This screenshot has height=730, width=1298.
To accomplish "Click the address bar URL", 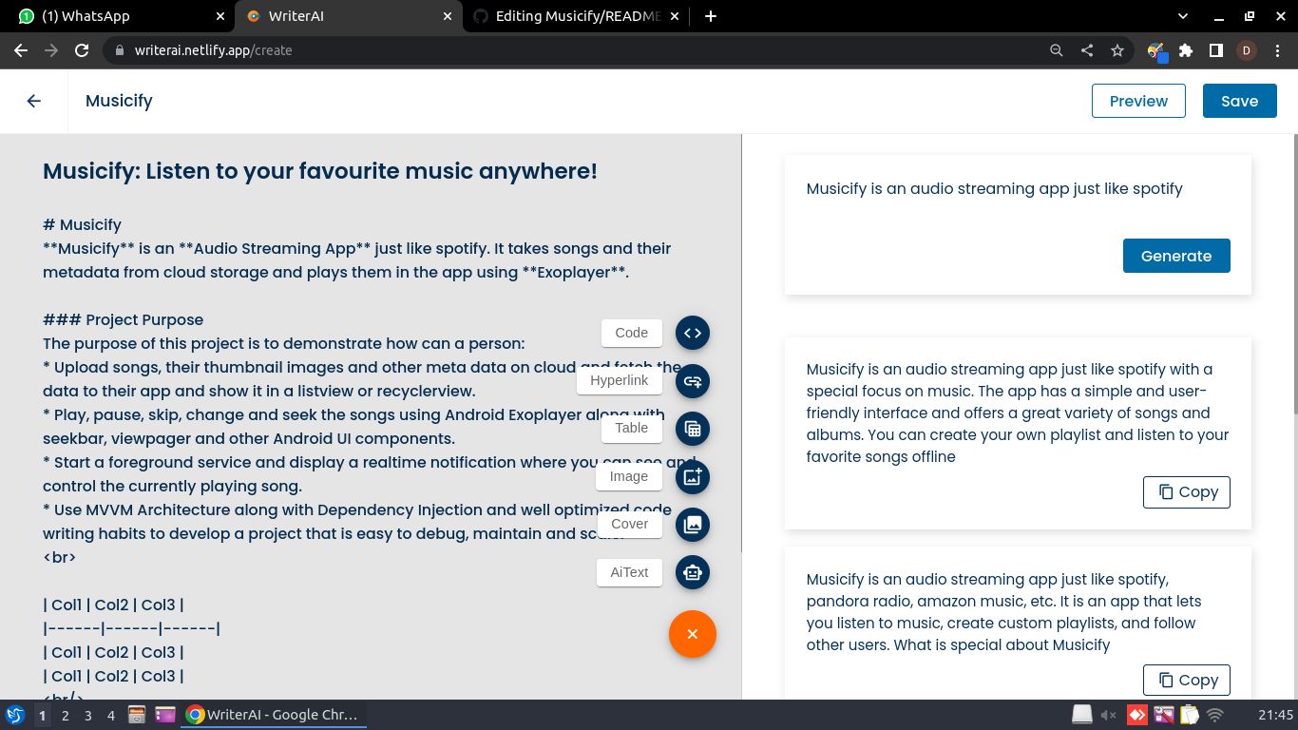I will coord(213,50).
